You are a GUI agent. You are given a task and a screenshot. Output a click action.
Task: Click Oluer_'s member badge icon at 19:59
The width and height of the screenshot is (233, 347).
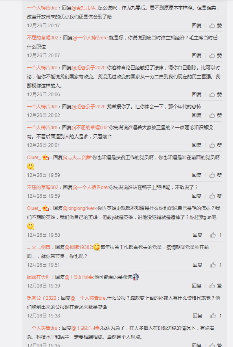tap(46, 158)
